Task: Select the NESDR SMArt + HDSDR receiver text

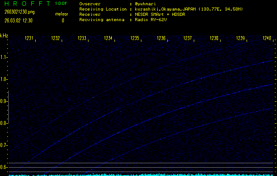Action: [159, 15]
